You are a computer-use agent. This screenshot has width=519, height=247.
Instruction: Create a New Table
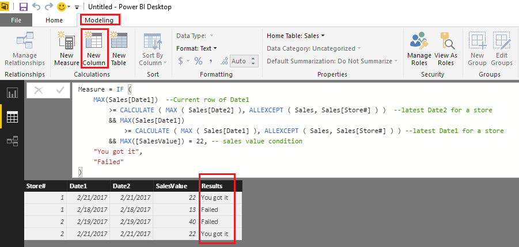[x=119, y=49]
